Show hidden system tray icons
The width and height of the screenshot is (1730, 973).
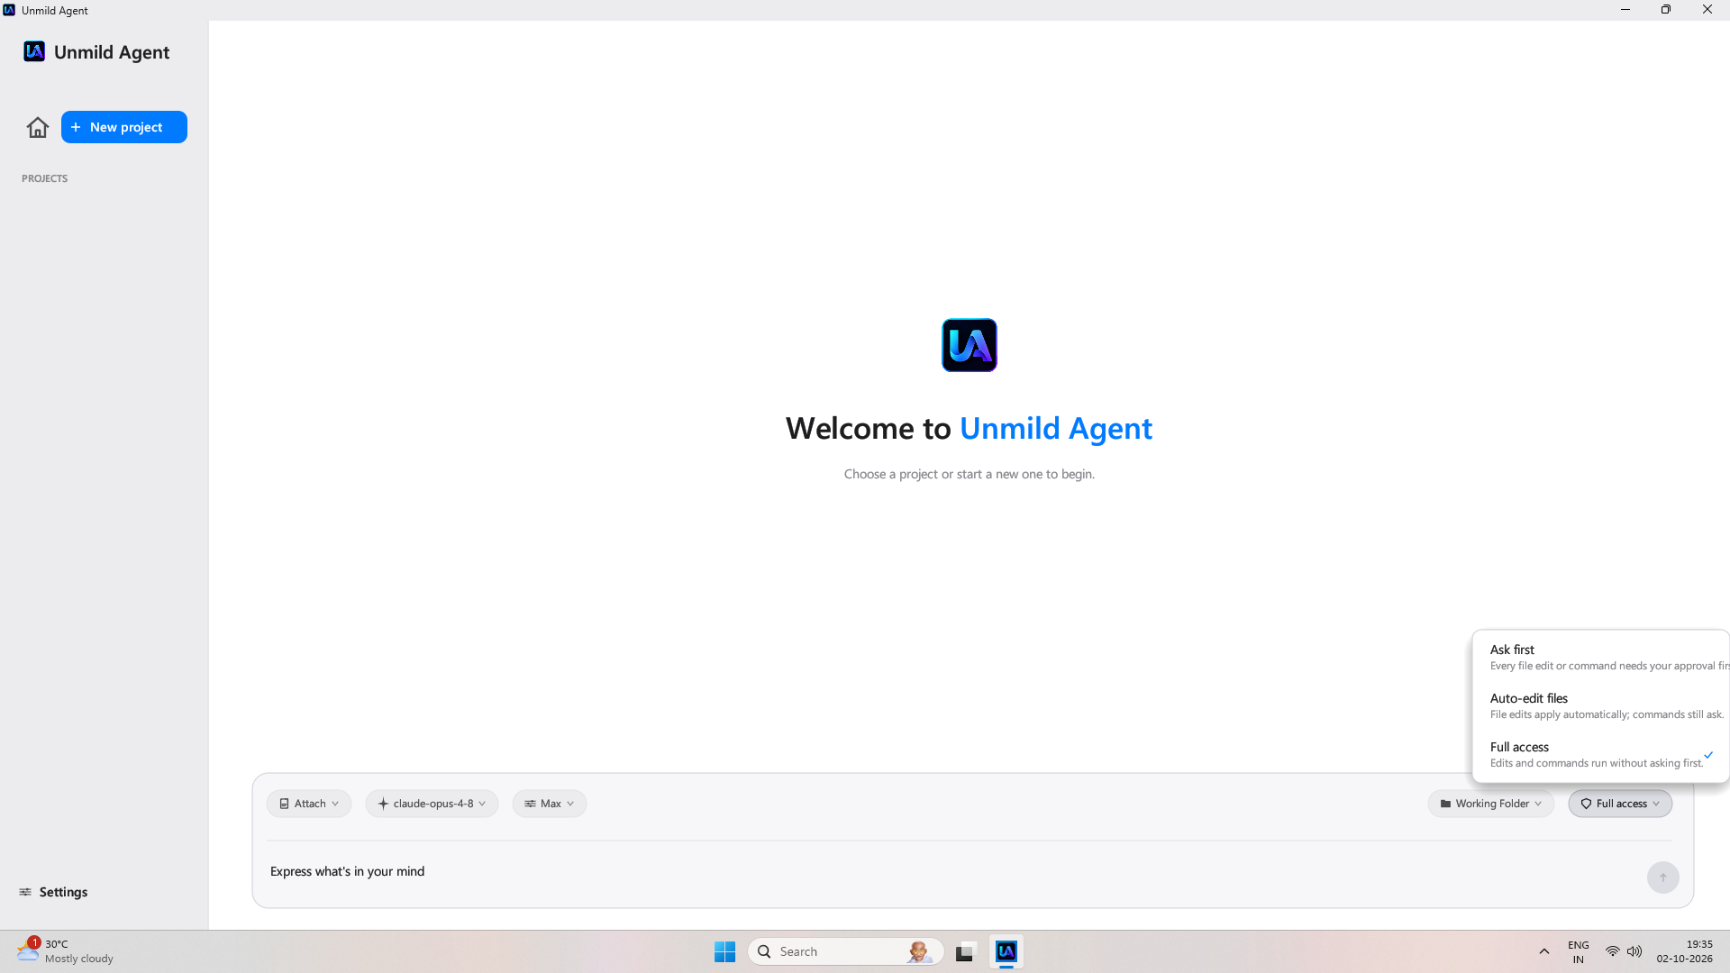coord(1544,951)
